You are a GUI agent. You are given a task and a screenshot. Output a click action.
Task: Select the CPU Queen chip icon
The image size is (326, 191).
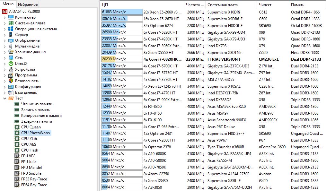coord(17,127)
